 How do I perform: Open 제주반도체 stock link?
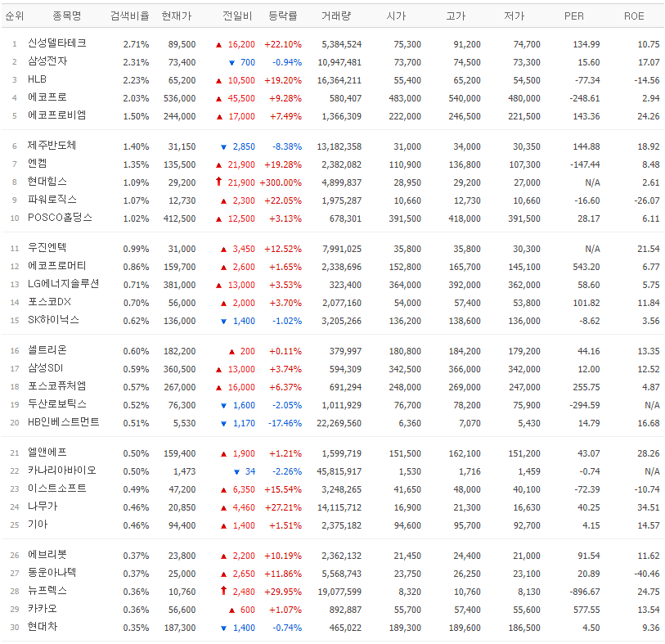tap(52, 146)
